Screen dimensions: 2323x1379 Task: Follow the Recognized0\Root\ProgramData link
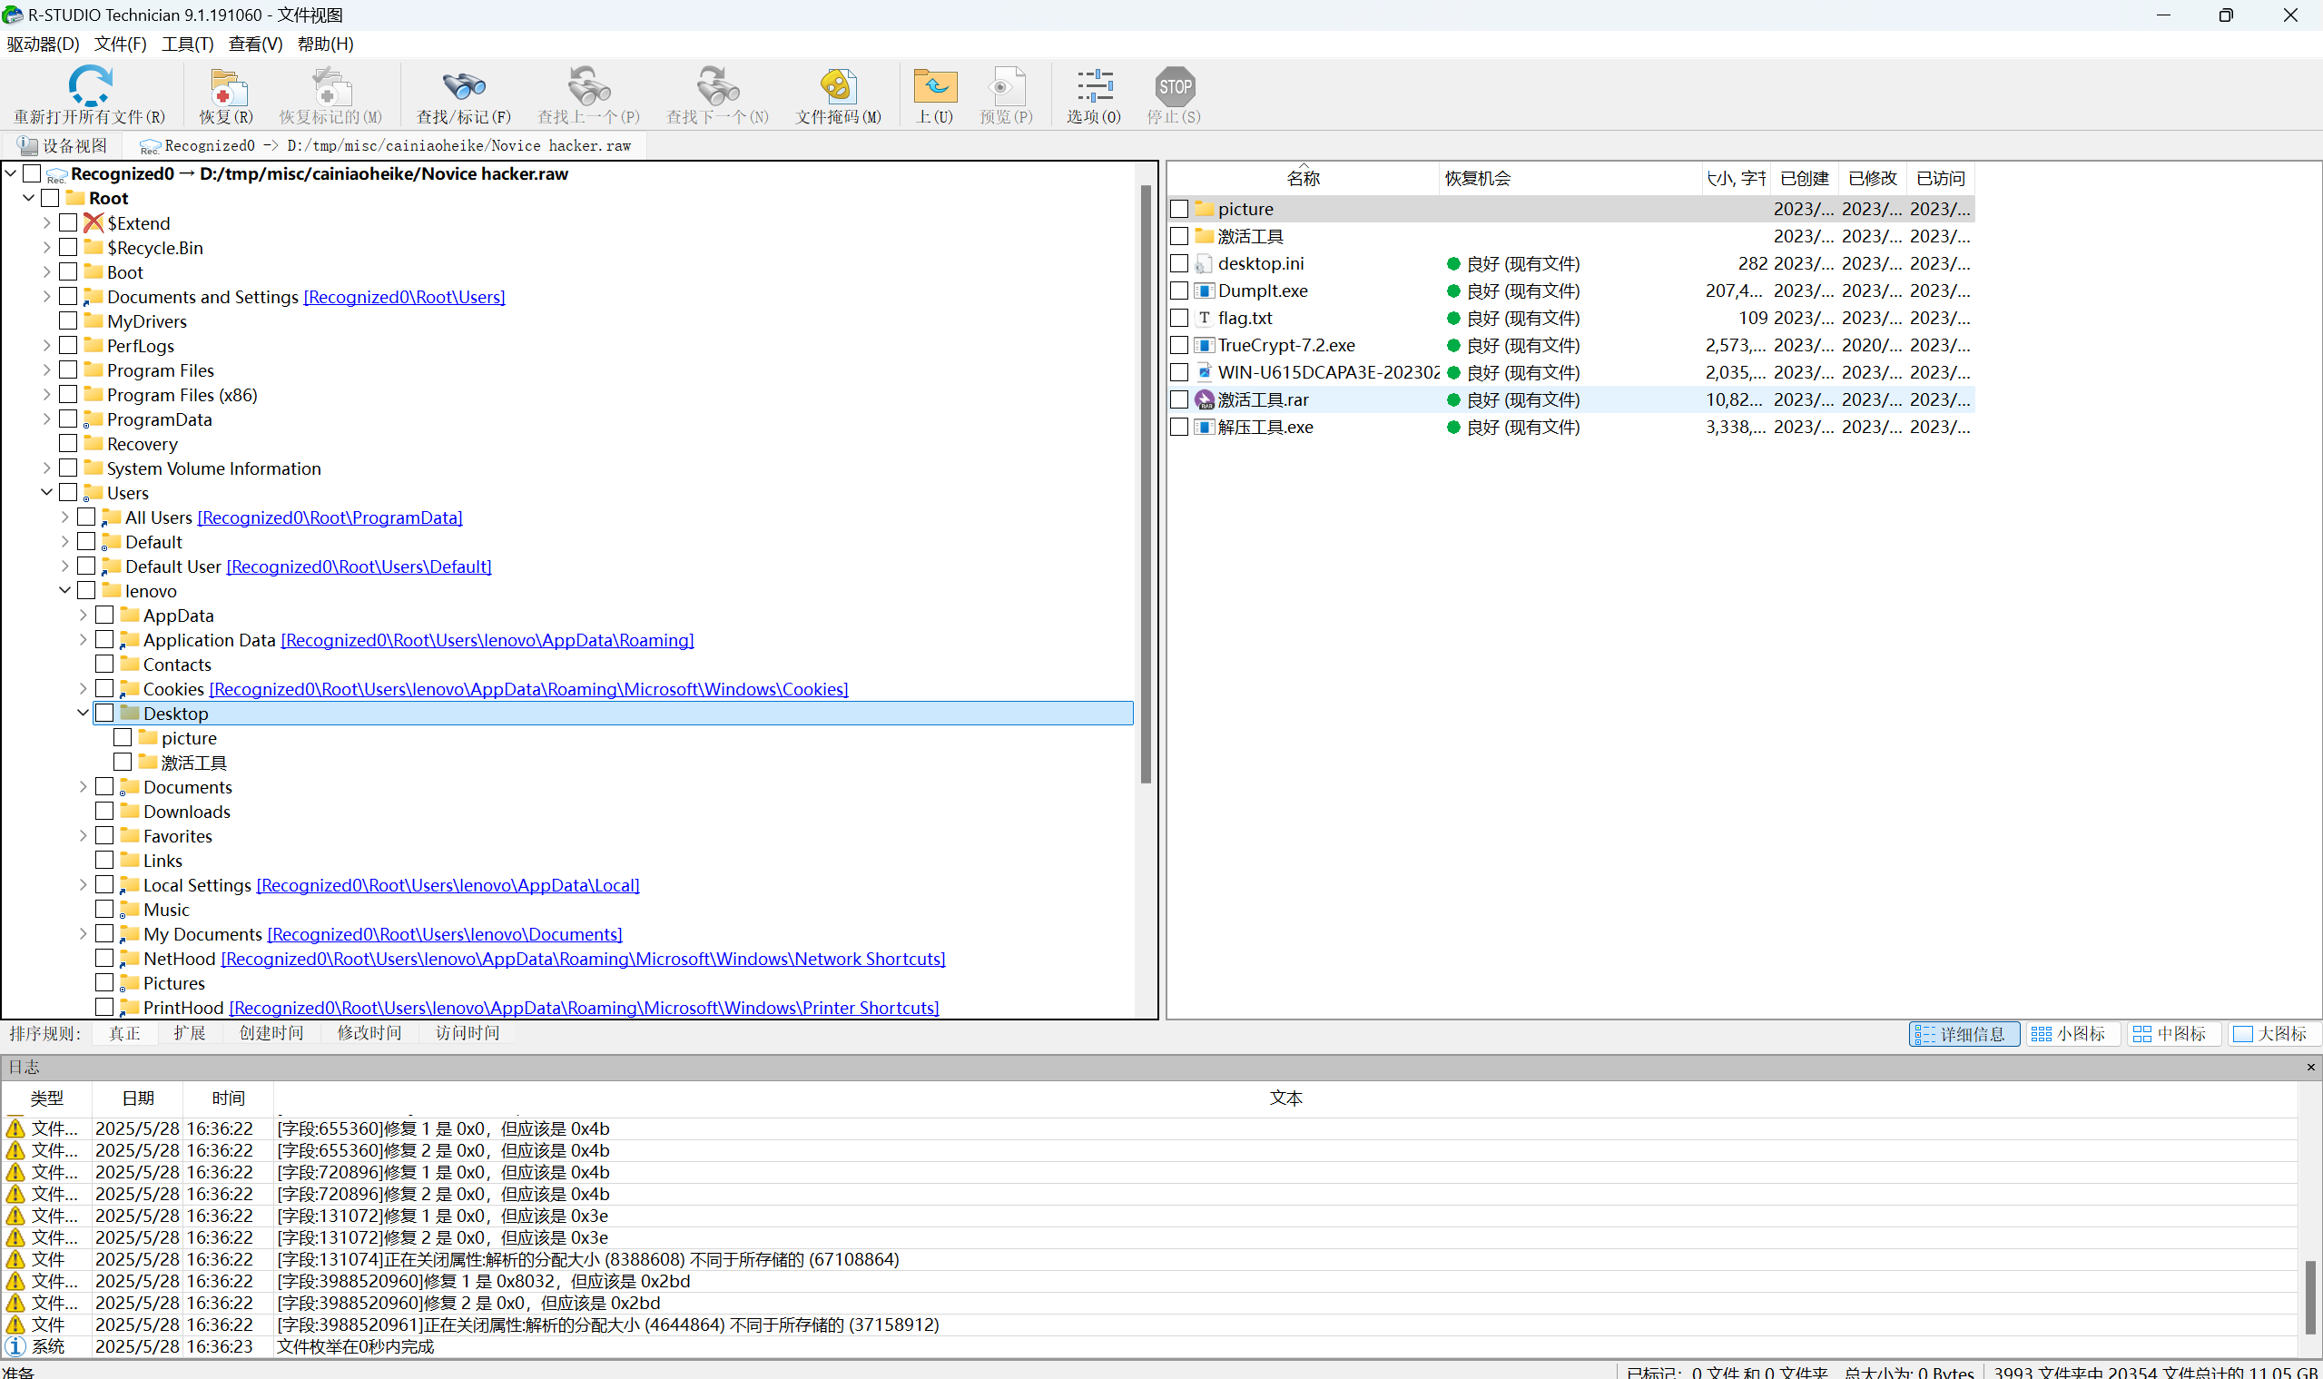[x=330, y=517]
